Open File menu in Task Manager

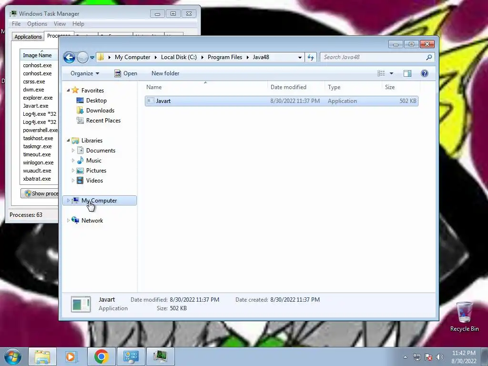[x=16, y=24]
